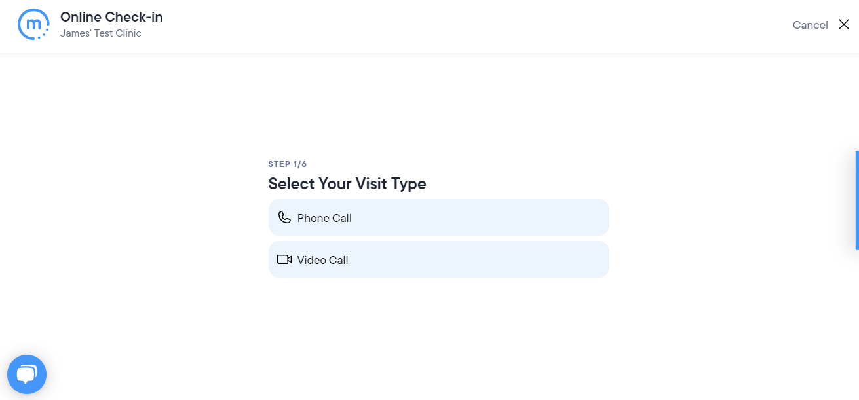Image resolution: width=859 pixels, height=400 pixels.
Task: Select the Phone Call visit type
Action: 438,217
